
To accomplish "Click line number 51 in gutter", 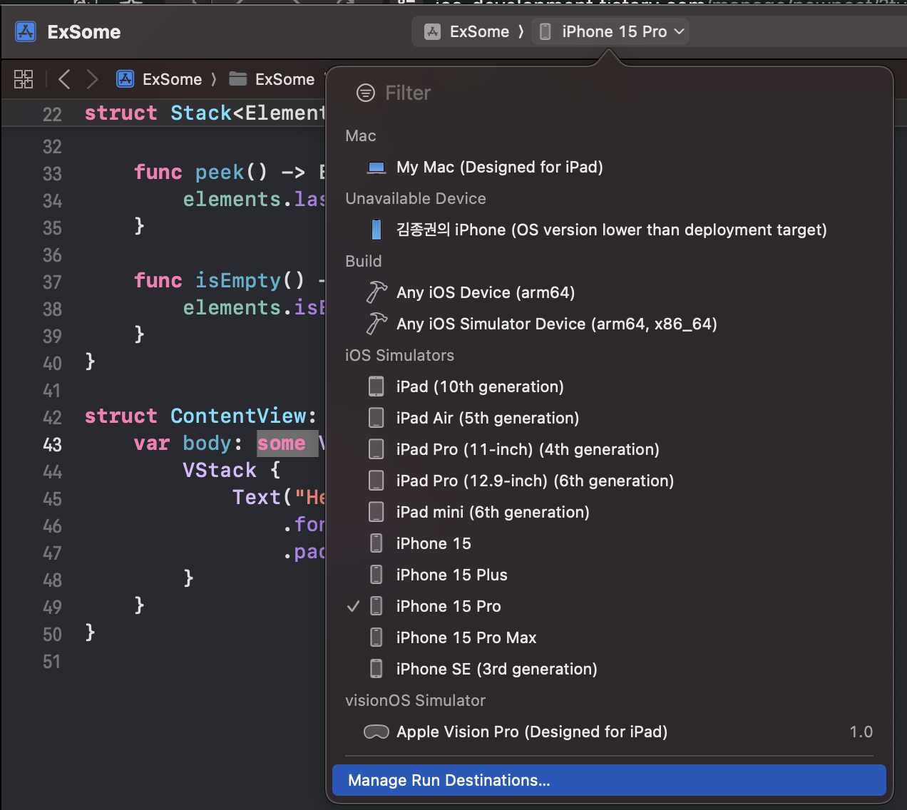I will 52,662.
